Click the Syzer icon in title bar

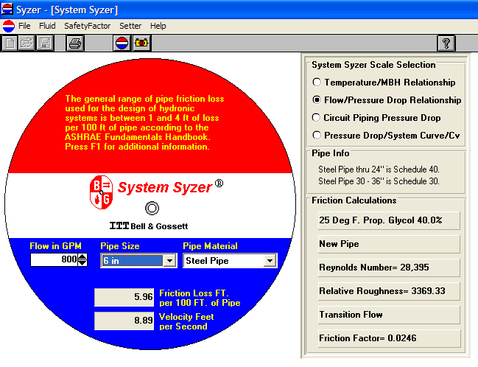[7, 9]
